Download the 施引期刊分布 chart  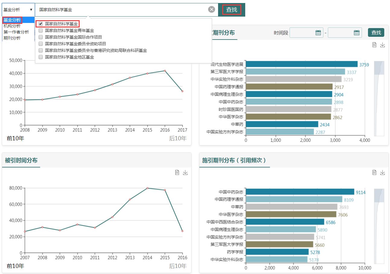[x=382, y=172]
